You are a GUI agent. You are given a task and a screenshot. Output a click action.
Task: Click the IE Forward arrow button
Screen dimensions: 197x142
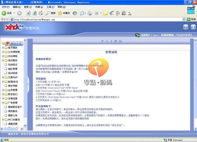(19, 13)
